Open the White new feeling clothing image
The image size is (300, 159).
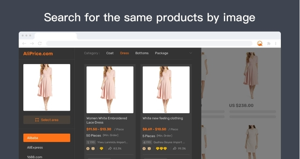[x=166, y=90]
